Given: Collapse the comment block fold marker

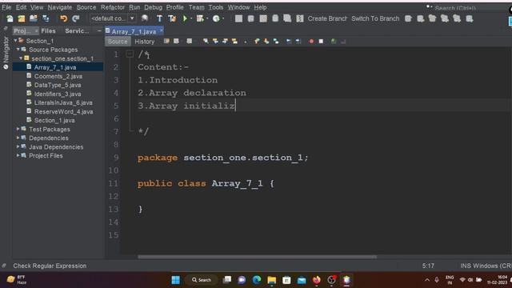Looking at the screenshot, I should 130,54.
